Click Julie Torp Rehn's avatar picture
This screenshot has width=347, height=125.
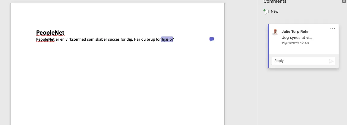(x=275, y=32)
